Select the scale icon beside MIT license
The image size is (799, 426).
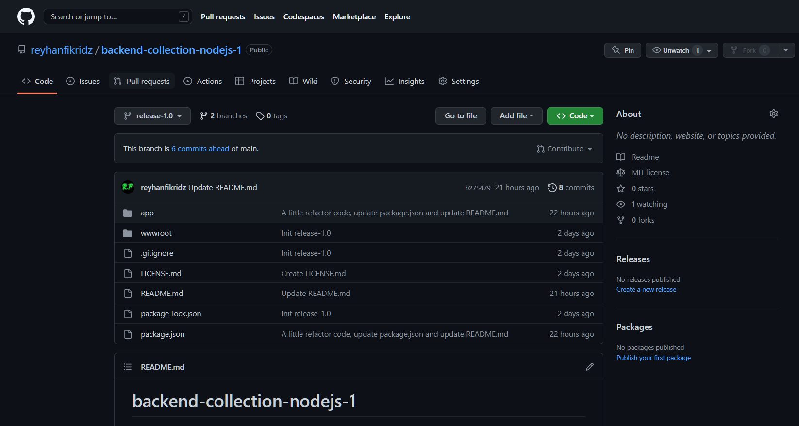tap(621, 173)
